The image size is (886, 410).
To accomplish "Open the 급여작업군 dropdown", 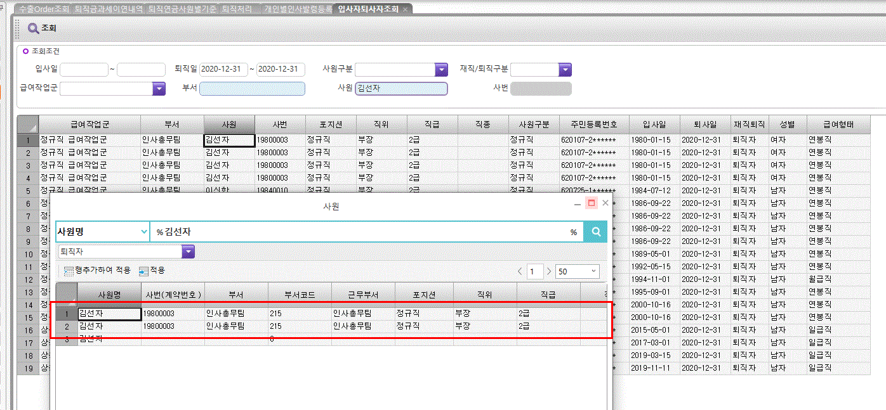I will coord(159,89).
